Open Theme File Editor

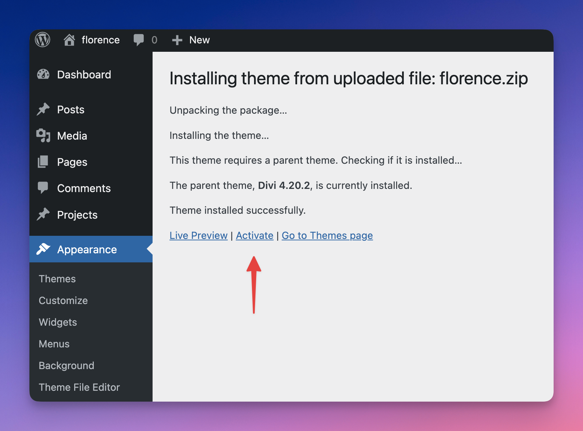pos(79,387)
